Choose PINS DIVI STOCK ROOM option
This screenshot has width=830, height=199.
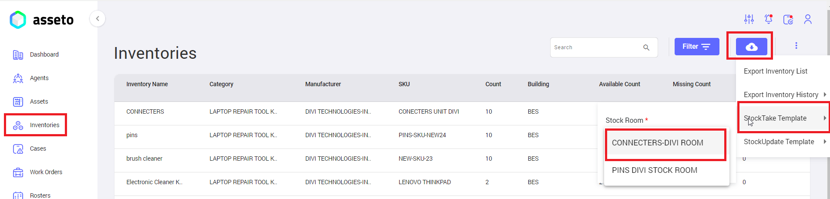coord(666,170)
